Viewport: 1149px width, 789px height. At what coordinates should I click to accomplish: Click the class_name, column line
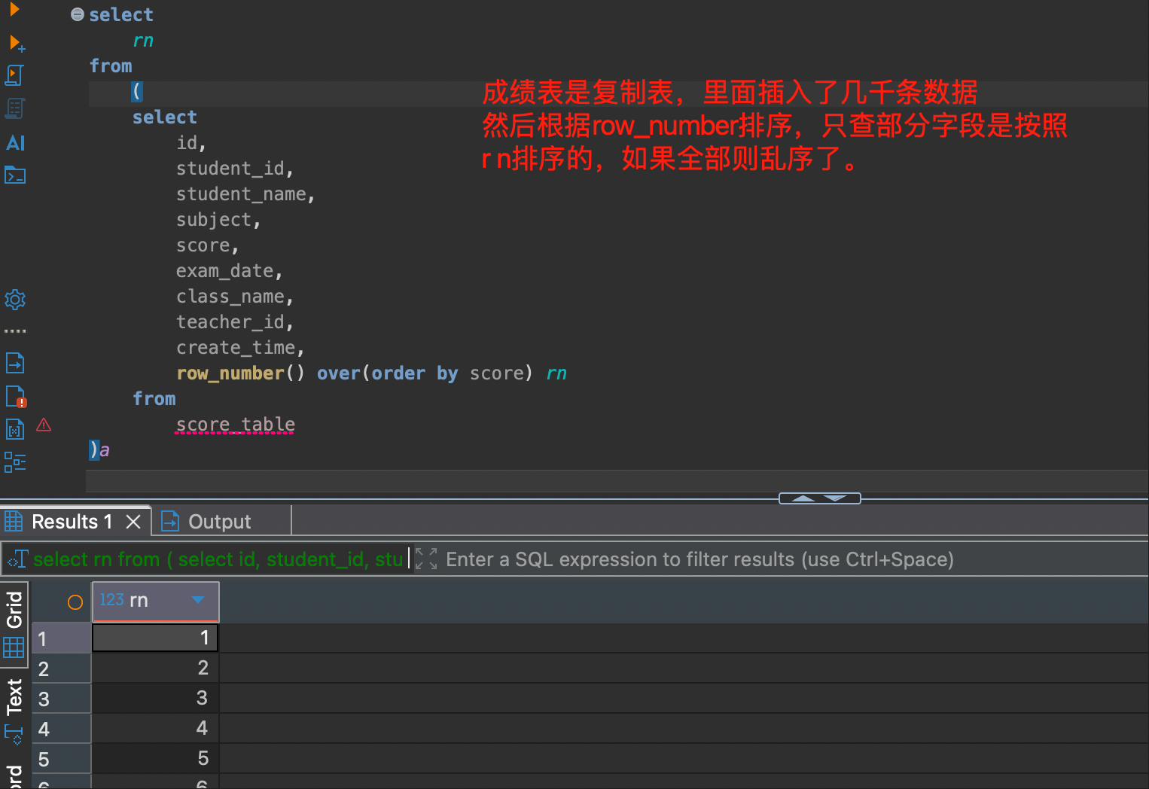point(235,297)
